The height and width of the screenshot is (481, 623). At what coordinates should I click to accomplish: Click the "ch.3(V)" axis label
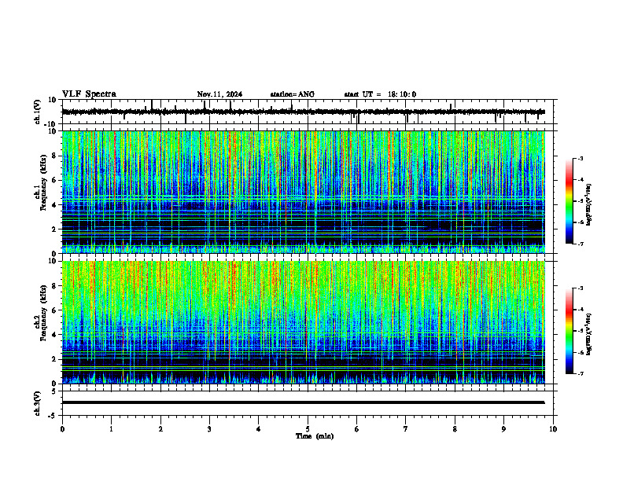[x=37, y=403]
